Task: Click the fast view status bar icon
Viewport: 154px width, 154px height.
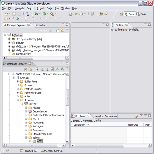Action: [8, 151]
